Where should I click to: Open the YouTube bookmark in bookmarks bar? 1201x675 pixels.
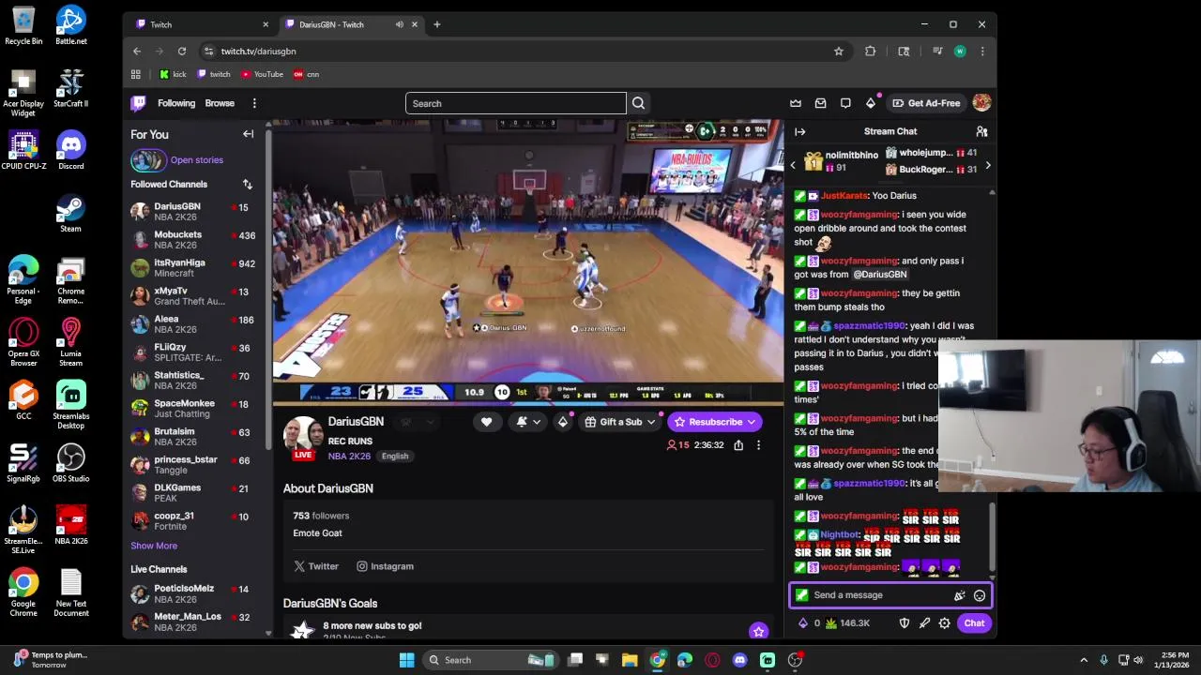coord(262,74)
